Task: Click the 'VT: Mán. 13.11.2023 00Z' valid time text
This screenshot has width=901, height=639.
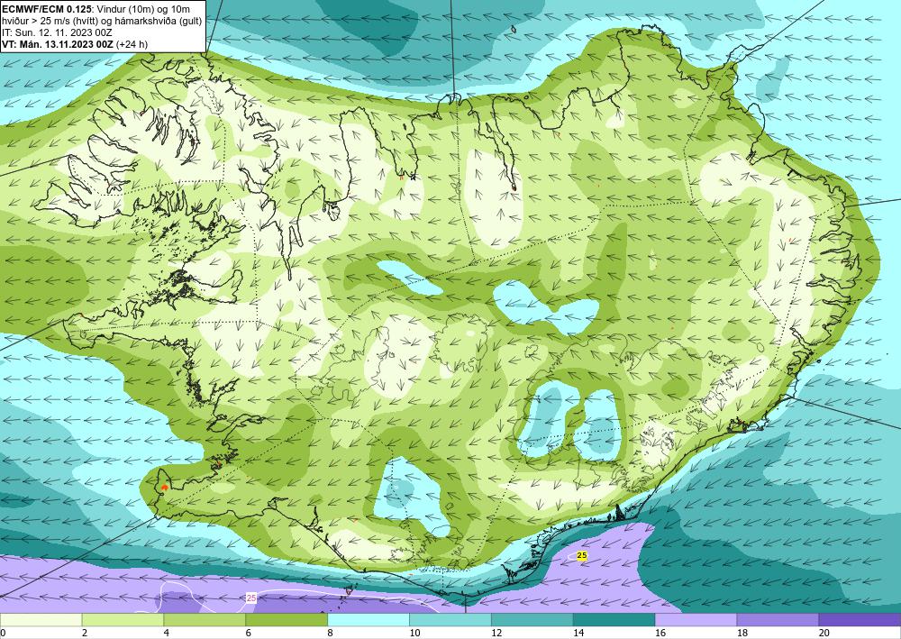Action: (x=58, y=44)
